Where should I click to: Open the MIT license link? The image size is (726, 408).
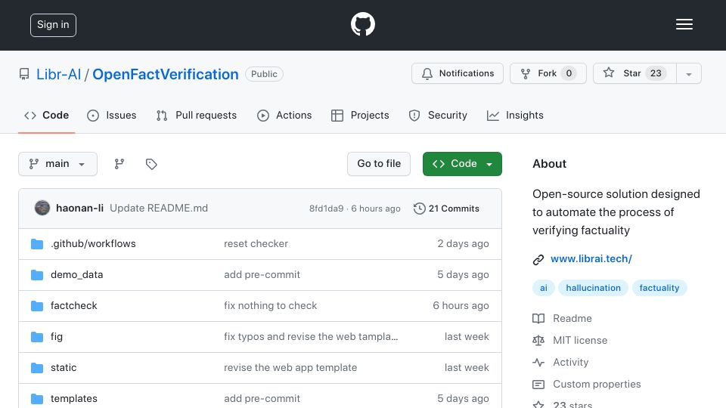[580, 341]
